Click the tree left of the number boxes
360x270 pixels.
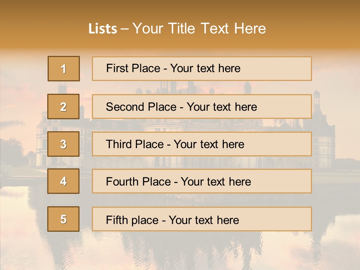point(13,150)
